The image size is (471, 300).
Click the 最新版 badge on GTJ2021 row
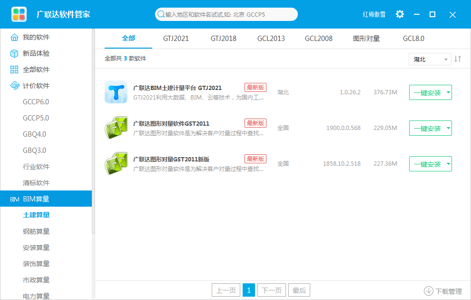pyautogui.click(x=255, y=88)
